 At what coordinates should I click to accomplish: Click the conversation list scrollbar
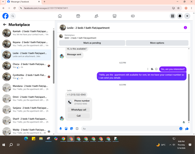coord(54,57)
